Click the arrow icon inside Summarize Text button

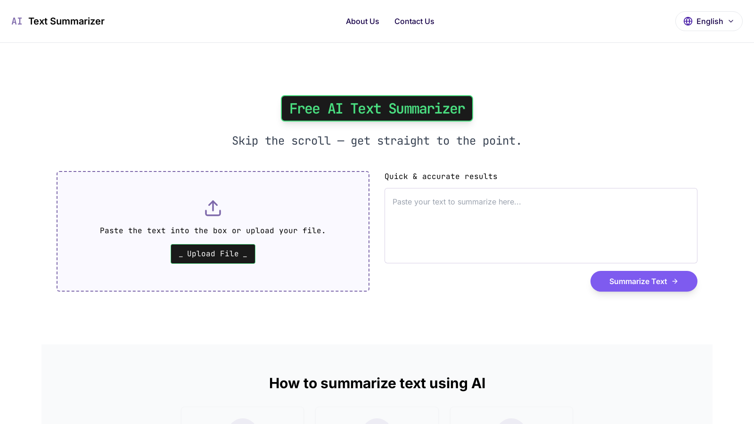click(675, 281)
